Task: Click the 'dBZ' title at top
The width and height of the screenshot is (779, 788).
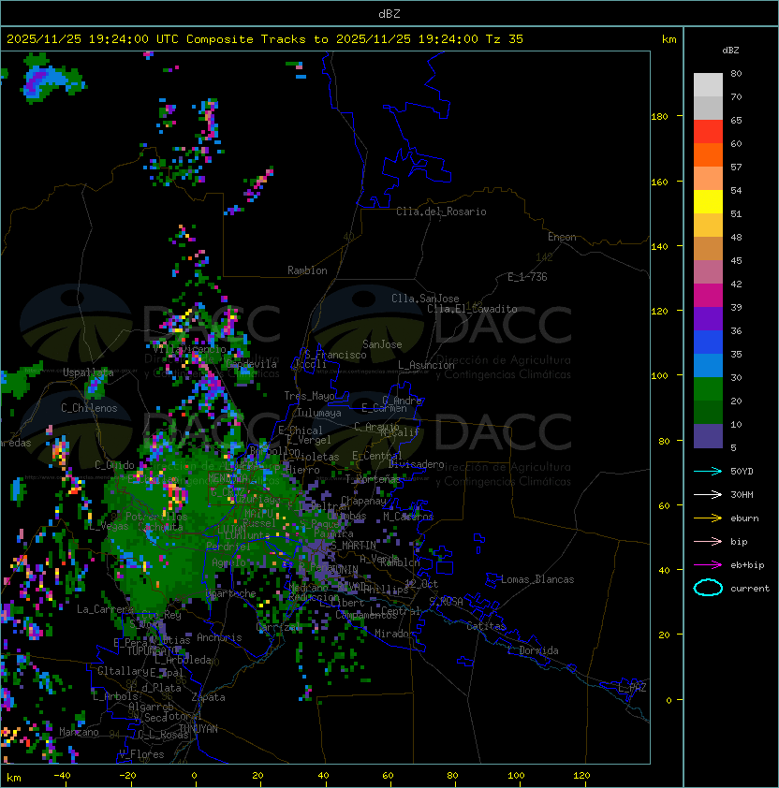Action: point(389,14)
